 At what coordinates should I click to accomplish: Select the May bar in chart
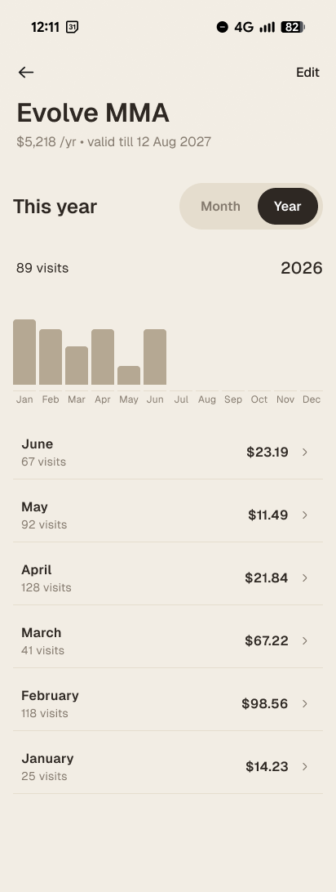129,376
